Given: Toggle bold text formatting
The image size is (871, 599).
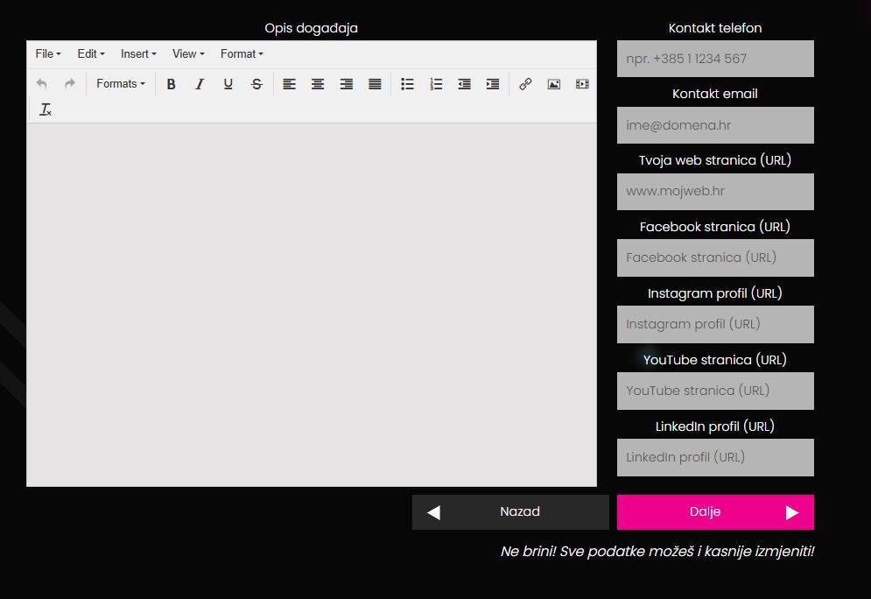Looking at the screenshot, I should pos(171,84).
